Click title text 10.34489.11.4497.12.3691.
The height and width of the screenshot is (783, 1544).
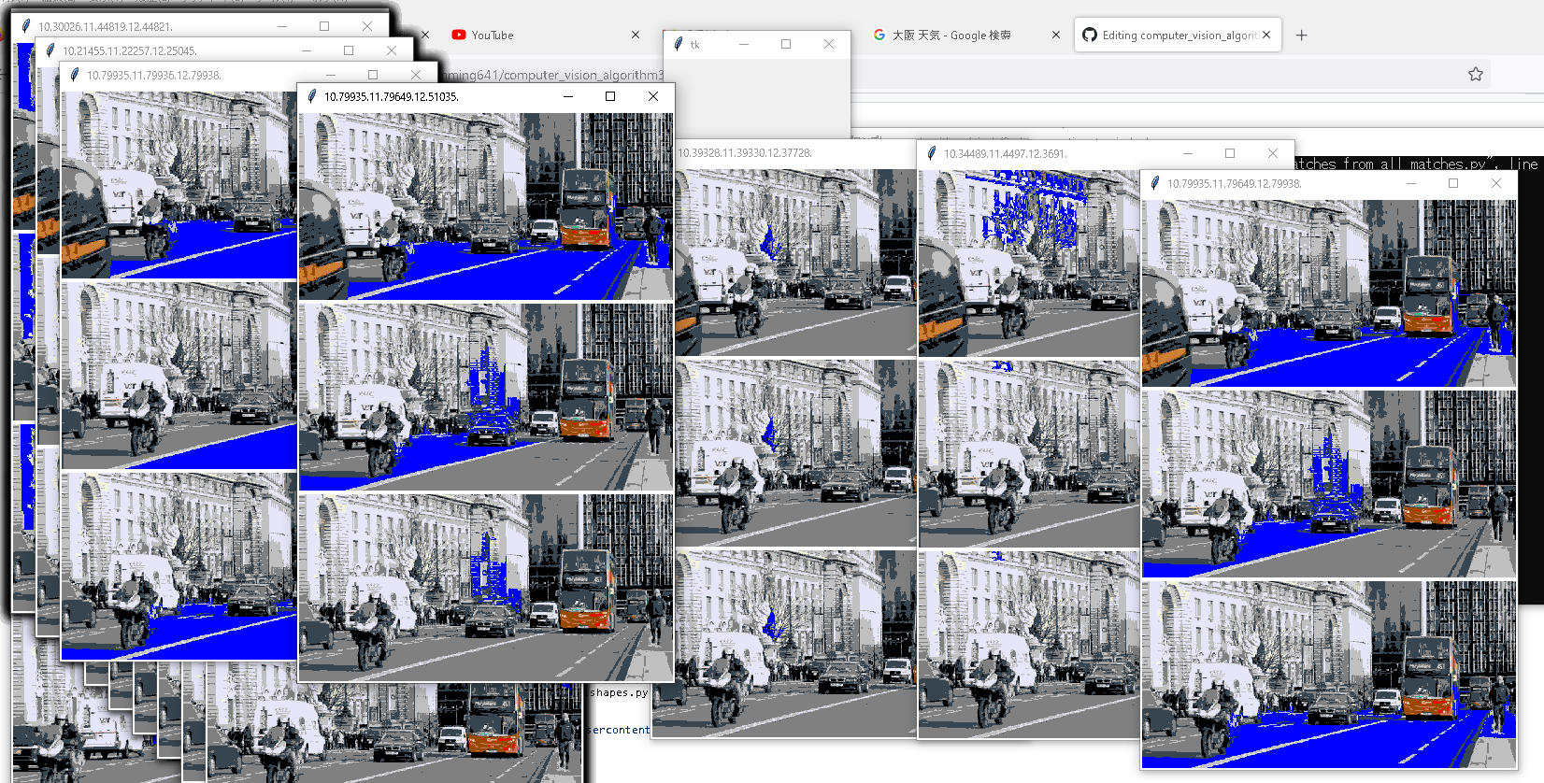(x=1005, y=153)
